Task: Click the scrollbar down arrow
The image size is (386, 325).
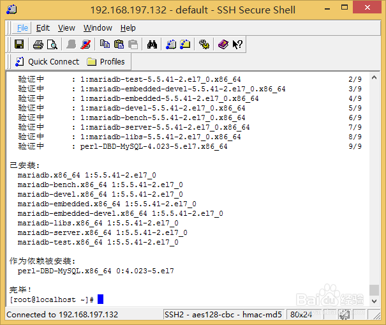Action: click(374, 301)
